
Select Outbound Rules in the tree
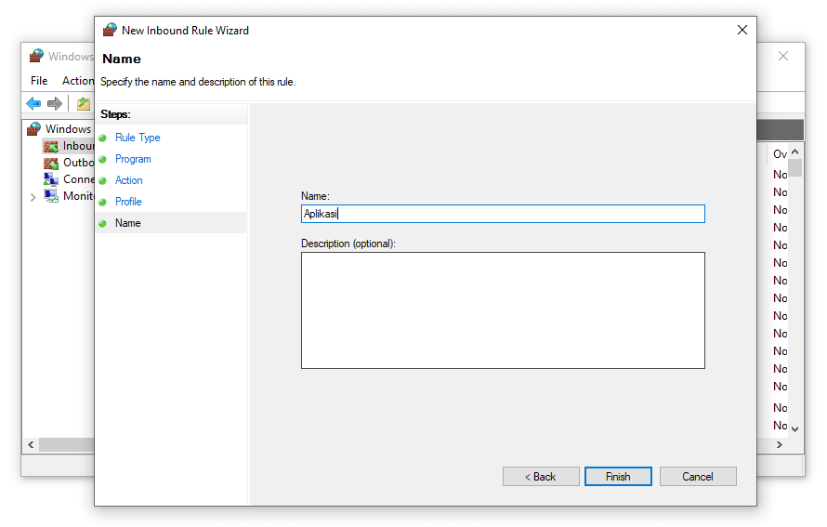pyautogui.click(x=78, y=163)
